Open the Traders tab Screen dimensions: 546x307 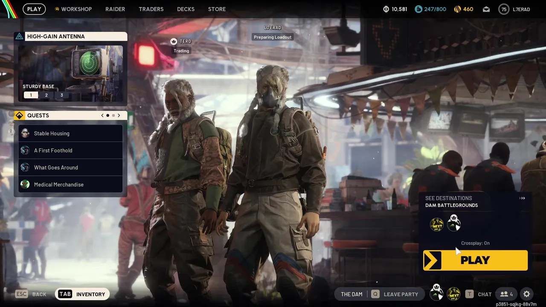151,9
